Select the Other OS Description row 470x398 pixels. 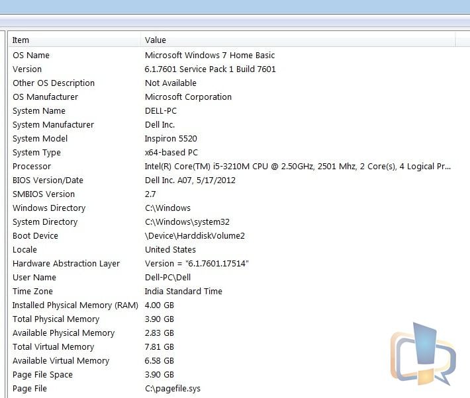(x=54, y=83)
